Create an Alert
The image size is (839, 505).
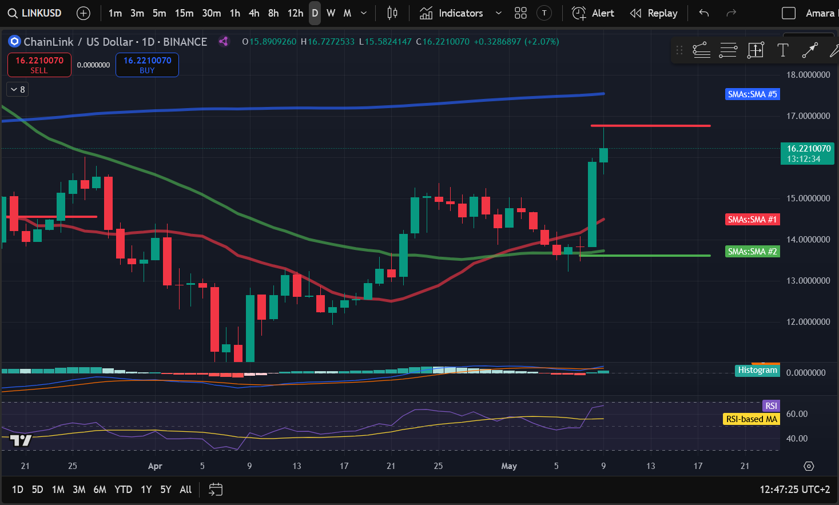tap(593, 13)
